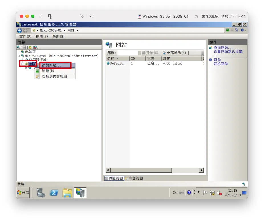
Task: Expand more VM toolbar options double chevron
Action: point(91,16)
